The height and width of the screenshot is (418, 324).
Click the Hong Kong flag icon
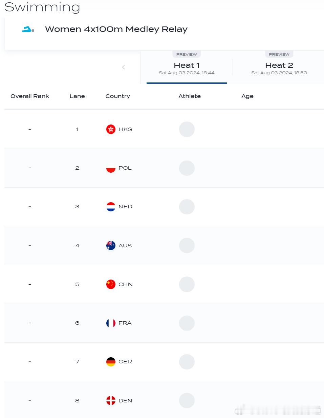(x=111, y=129)
